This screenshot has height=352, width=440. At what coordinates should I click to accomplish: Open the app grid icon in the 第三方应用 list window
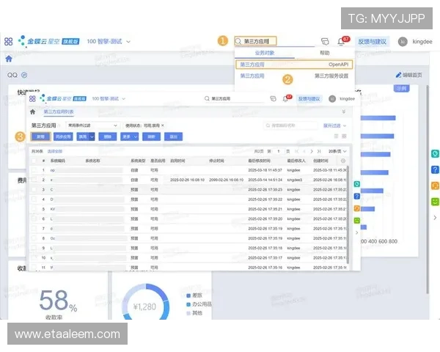click(32, 99)
